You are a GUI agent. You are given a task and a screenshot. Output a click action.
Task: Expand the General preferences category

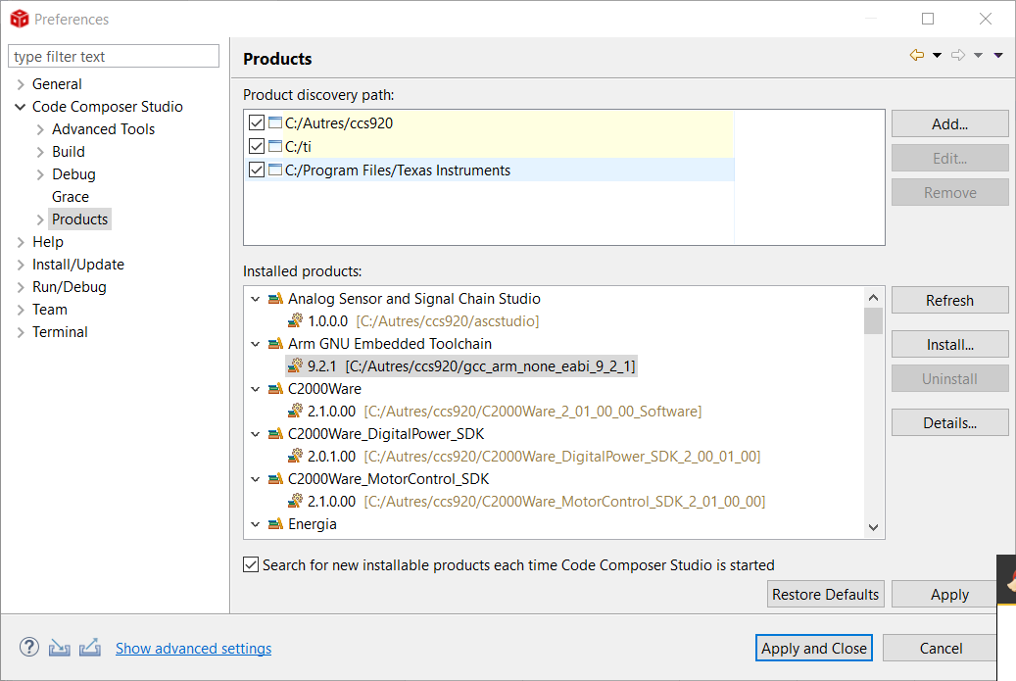coord(21,84)
